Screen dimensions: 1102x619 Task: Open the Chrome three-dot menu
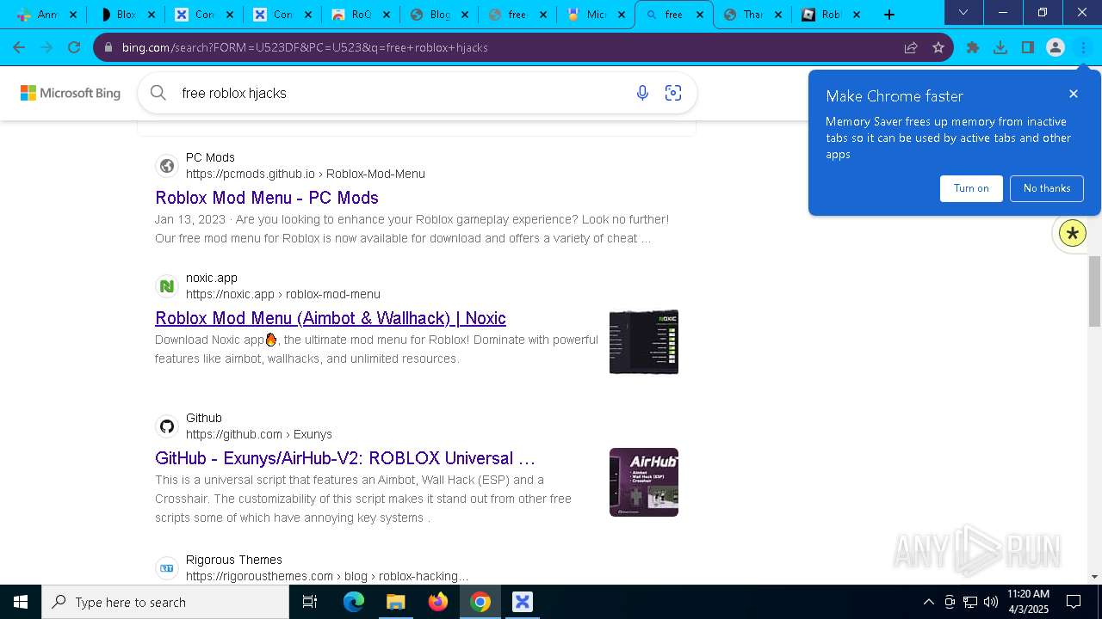(1083, 47)
